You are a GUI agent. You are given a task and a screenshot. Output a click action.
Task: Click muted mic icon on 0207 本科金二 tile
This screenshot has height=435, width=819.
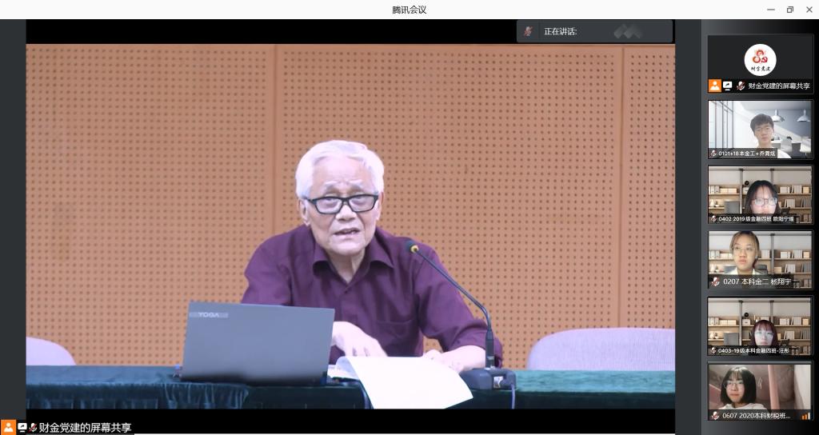tap(715, 282)
